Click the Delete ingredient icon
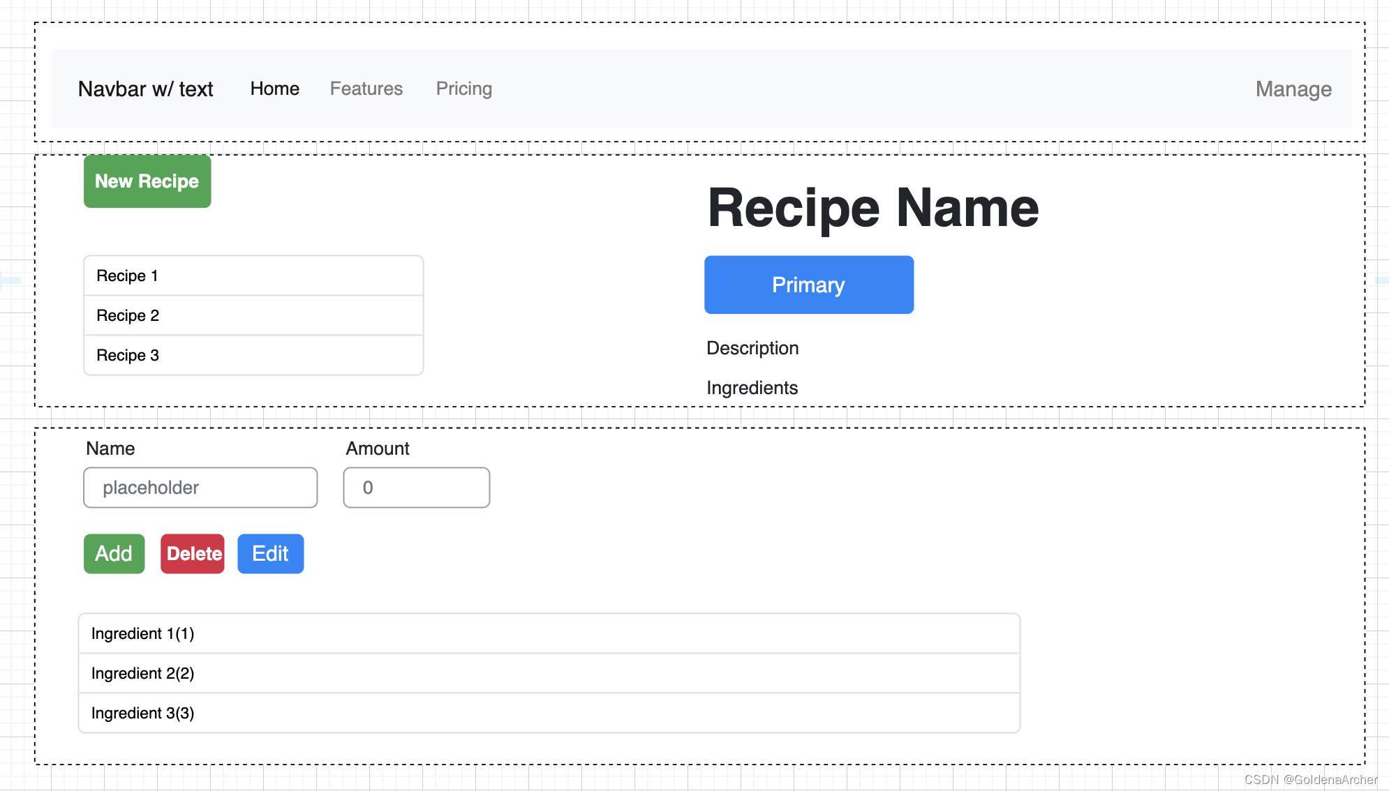The image size is (1389, 791). coord(193,552)
